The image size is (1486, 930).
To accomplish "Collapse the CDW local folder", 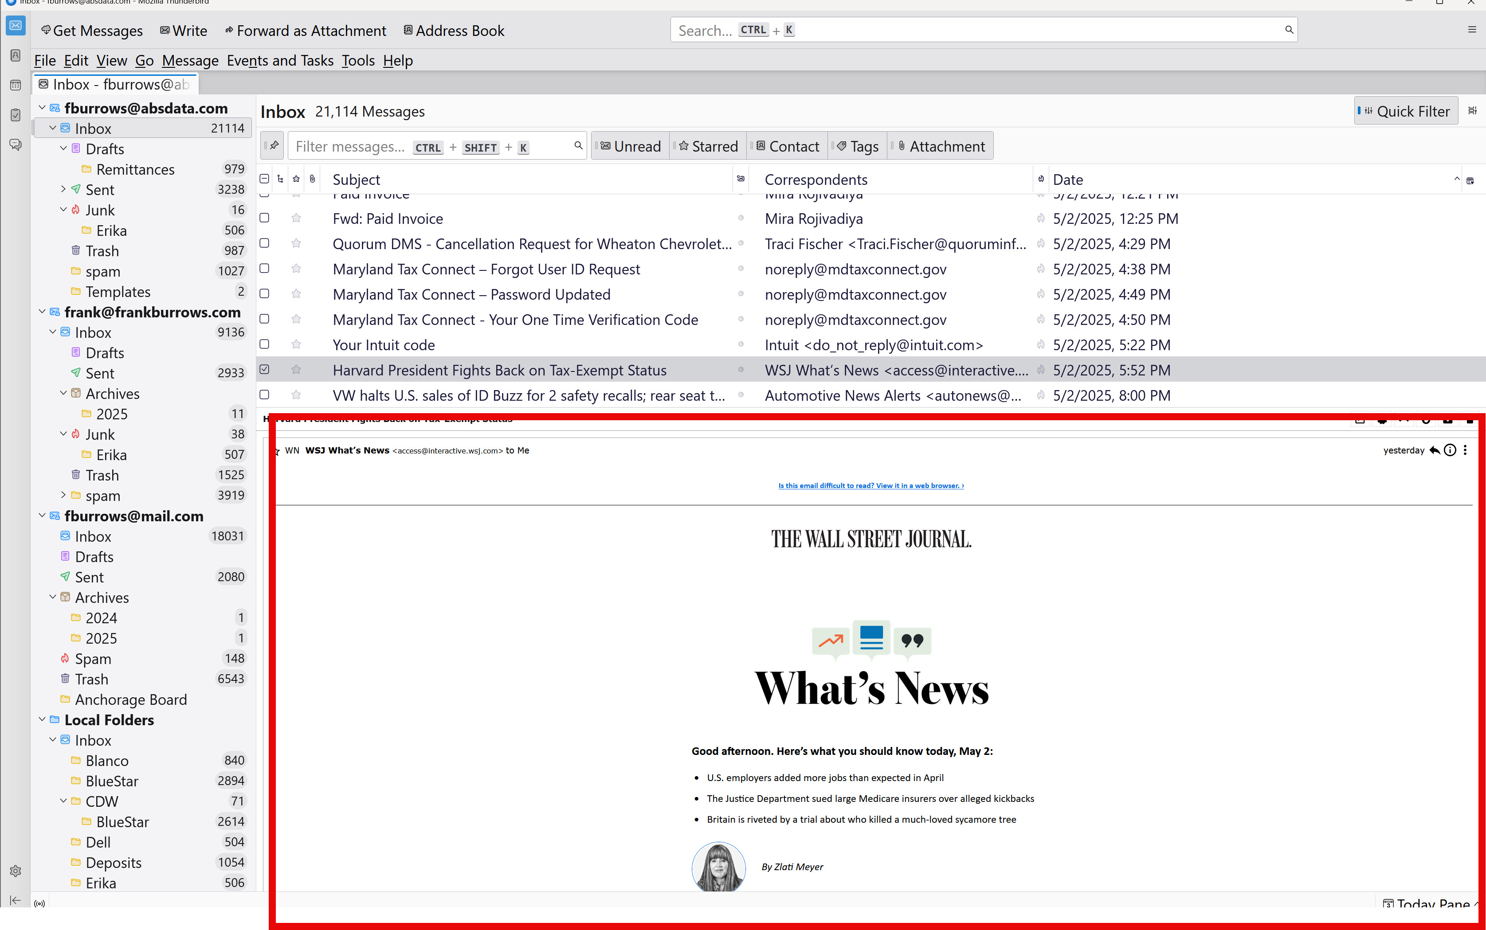I will tap(63, 801).
